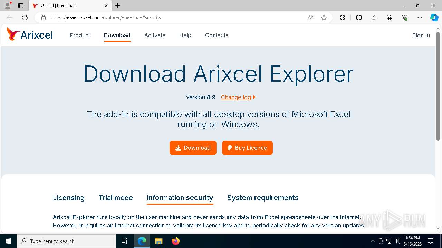Open File Explorer from taskbar
Image resolution: width=442 pixels, height=248 pixels.
pyautogui.click(x=158, y=241)
